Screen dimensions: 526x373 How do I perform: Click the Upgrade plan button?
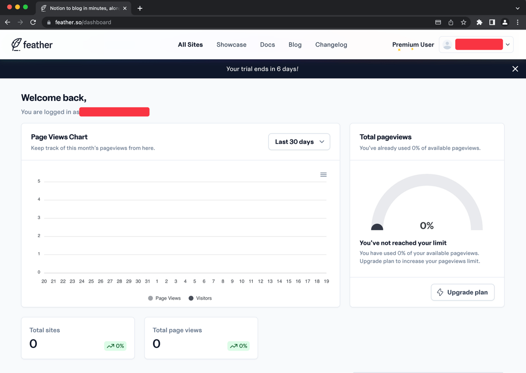(x=462, y=292)
